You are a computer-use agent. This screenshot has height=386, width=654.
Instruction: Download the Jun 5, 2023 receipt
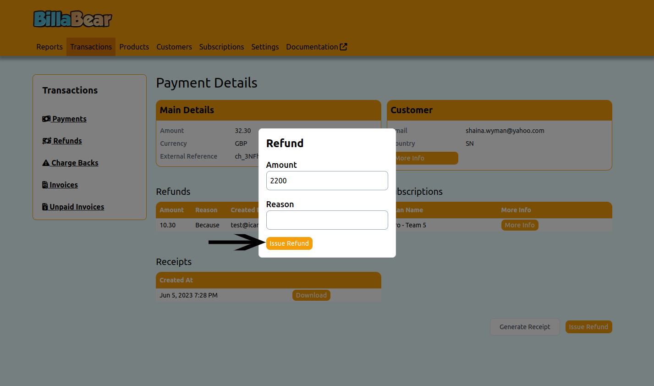click(x=311, y=295)
